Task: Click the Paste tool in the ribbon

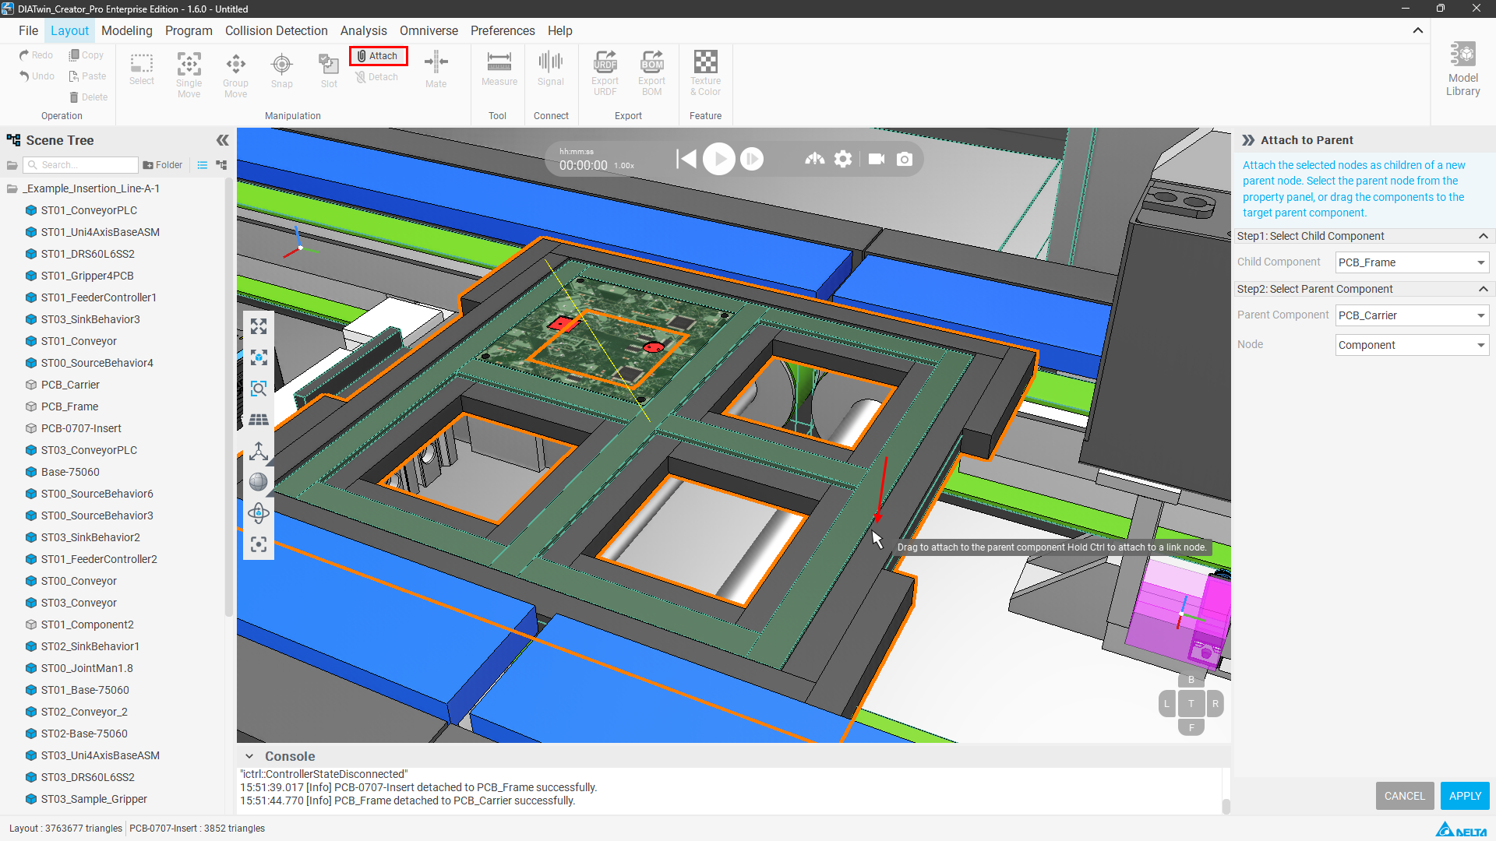Action: (87, 76)
